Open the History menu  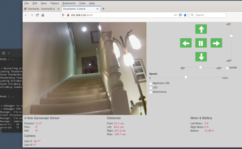coord(54,3)
